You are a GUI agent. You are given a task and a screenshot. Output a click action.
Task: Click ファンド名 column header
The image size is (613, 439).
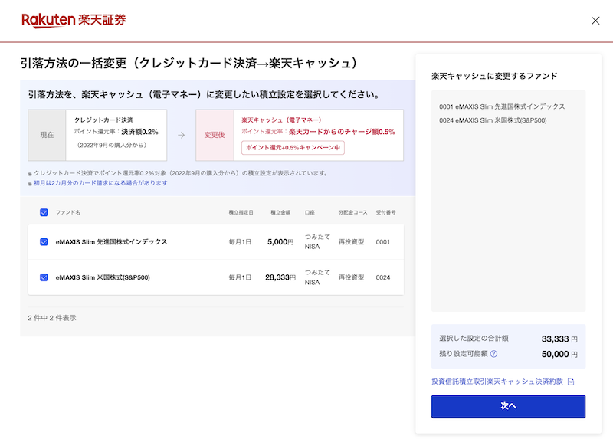(x=67, y=212)
